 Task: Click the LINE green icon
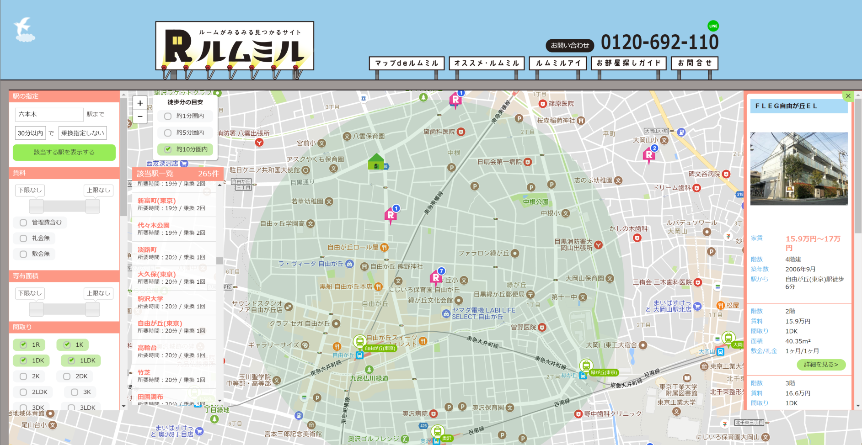(x=713, y=26)
